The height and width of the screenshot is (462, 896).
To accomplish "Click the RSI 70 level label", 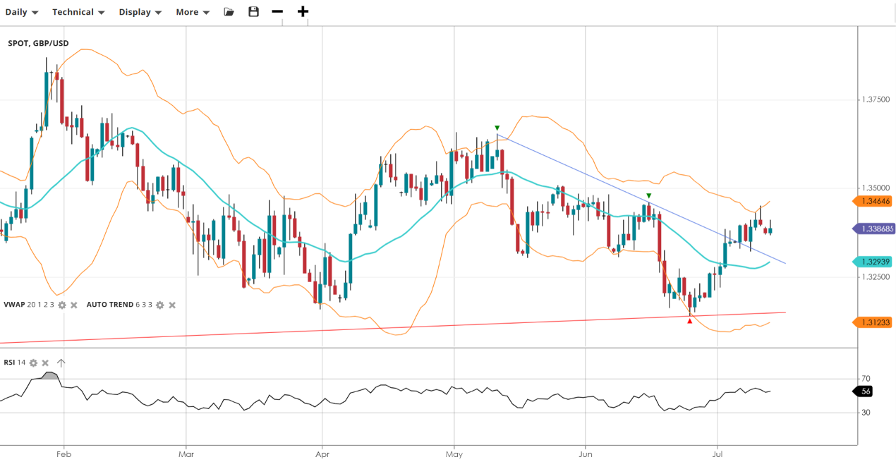I will [x=866, y=379].
